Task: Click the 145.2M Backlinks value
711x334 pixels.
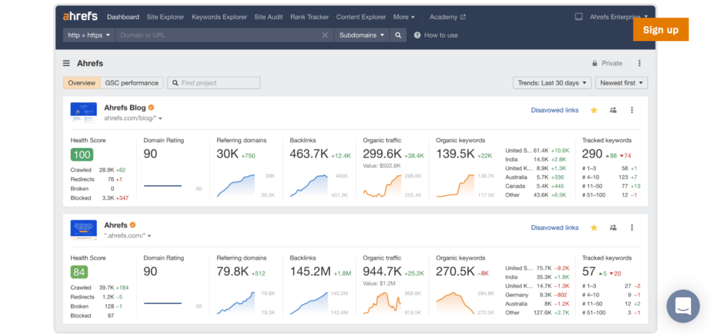Action: click(x=310, y=272)
